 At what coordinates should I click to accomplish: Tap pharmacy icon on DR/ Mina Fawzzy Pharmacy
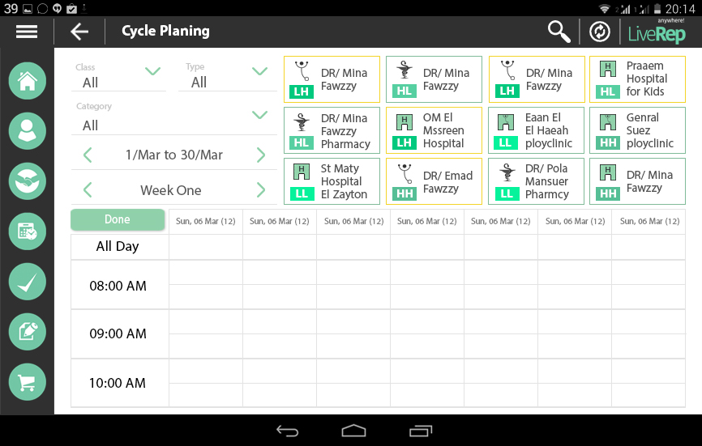tap(302, 122)
